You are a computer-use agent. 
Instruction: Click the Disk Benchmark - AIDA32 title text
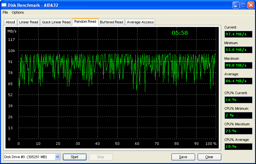click(33, 5)
